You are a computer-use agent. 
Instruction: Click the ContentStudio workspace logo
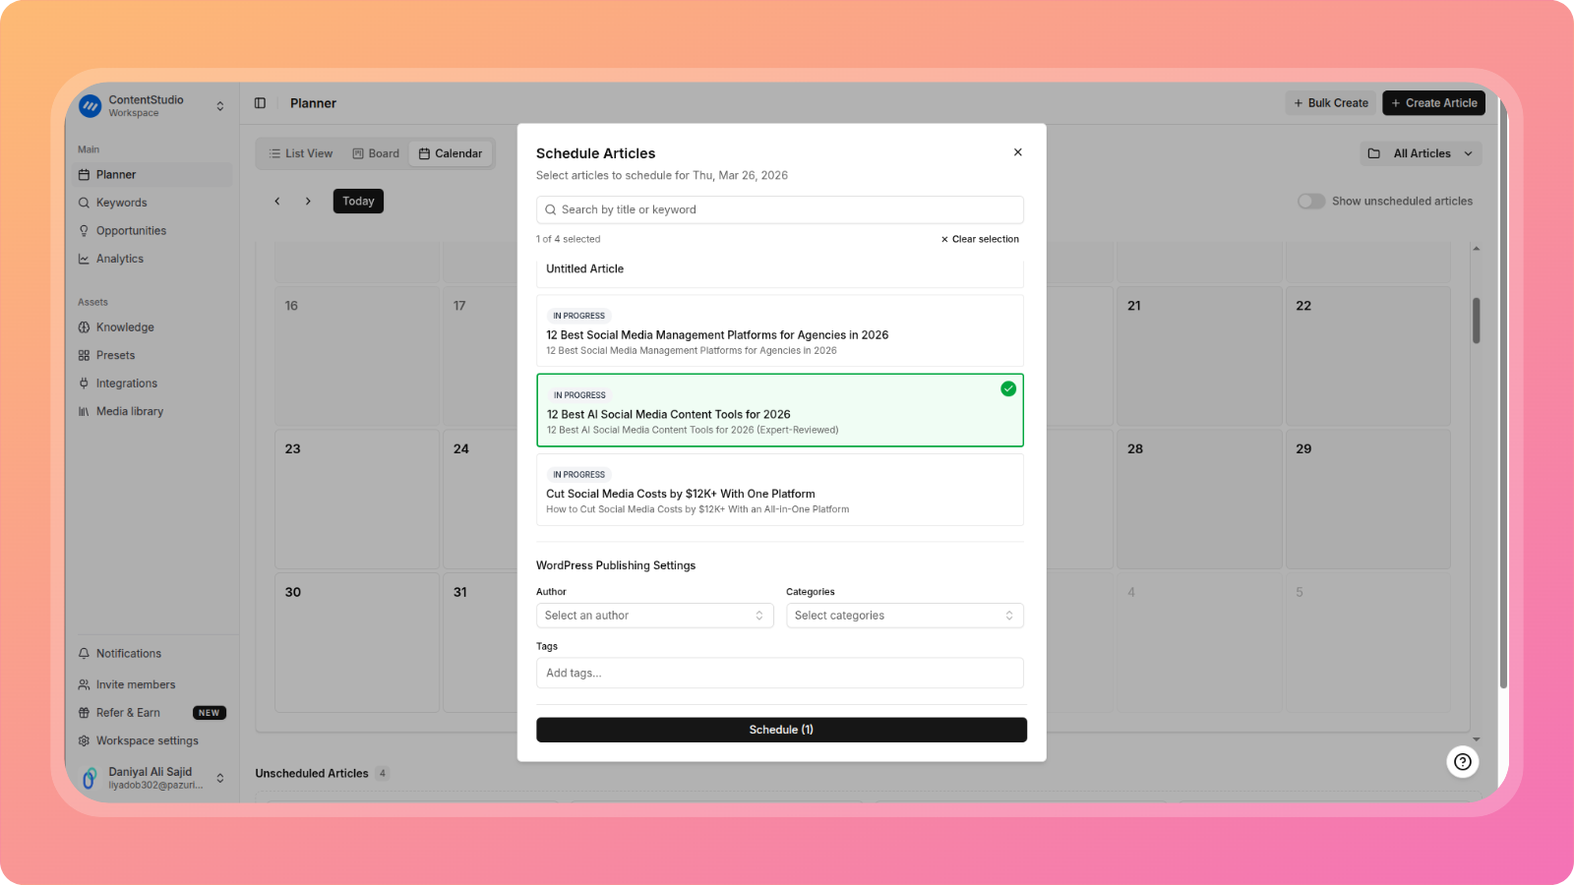91,106
